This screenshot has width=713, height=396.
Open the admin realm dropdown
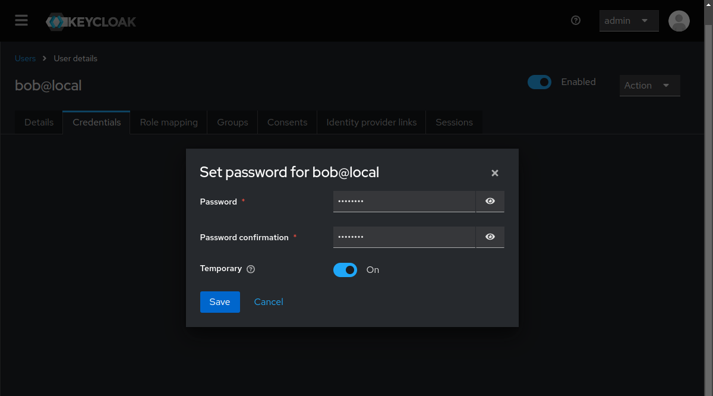tap(629, 21)
